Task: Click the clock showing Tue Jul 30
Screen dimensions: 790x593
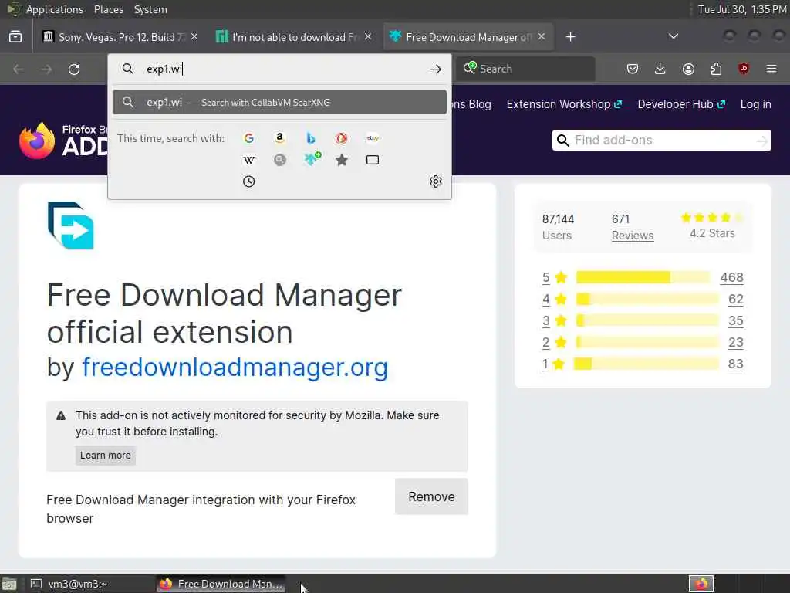Action: point(741,9)
